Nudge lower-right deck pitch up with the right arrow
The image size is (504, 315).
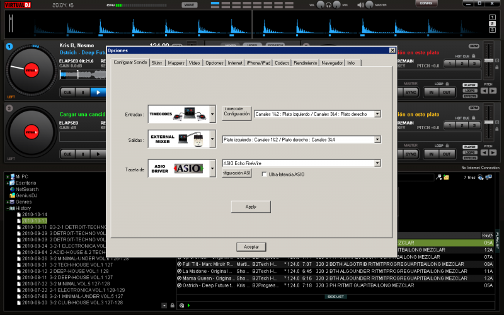(493, 152)
